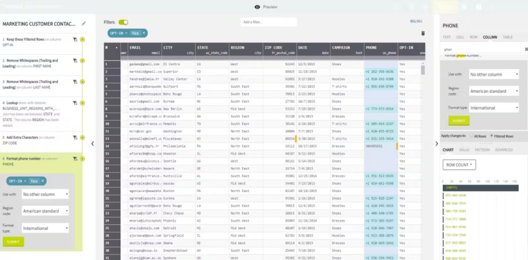The height and width of the screenshot is (260, 528).
Task: Switch to the COLUMN actions tab
Action: point(490,37)
